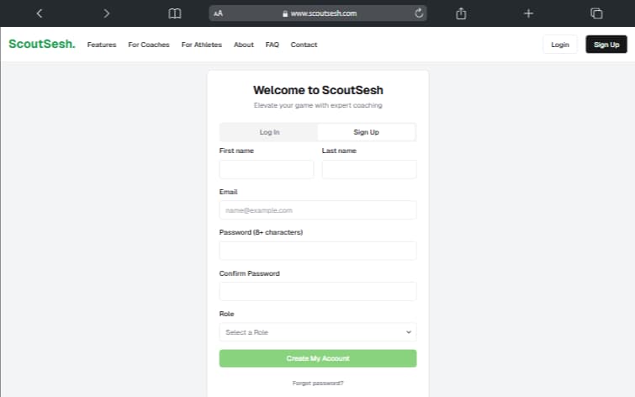
Task: Open the bookmarks book icon
Action: pyautogui.click(x=174, y=13)
